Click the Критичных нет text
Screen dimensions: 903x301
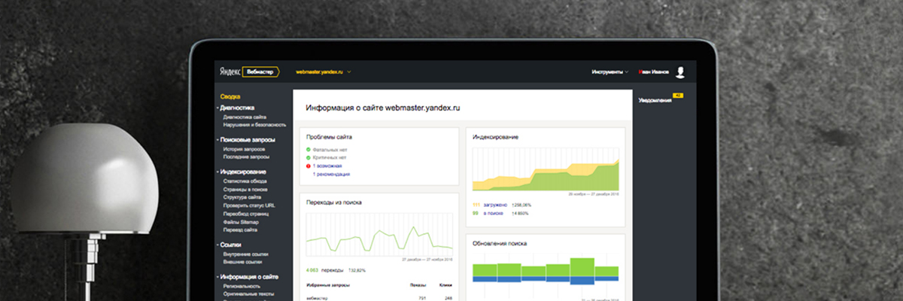coord(330,158)
